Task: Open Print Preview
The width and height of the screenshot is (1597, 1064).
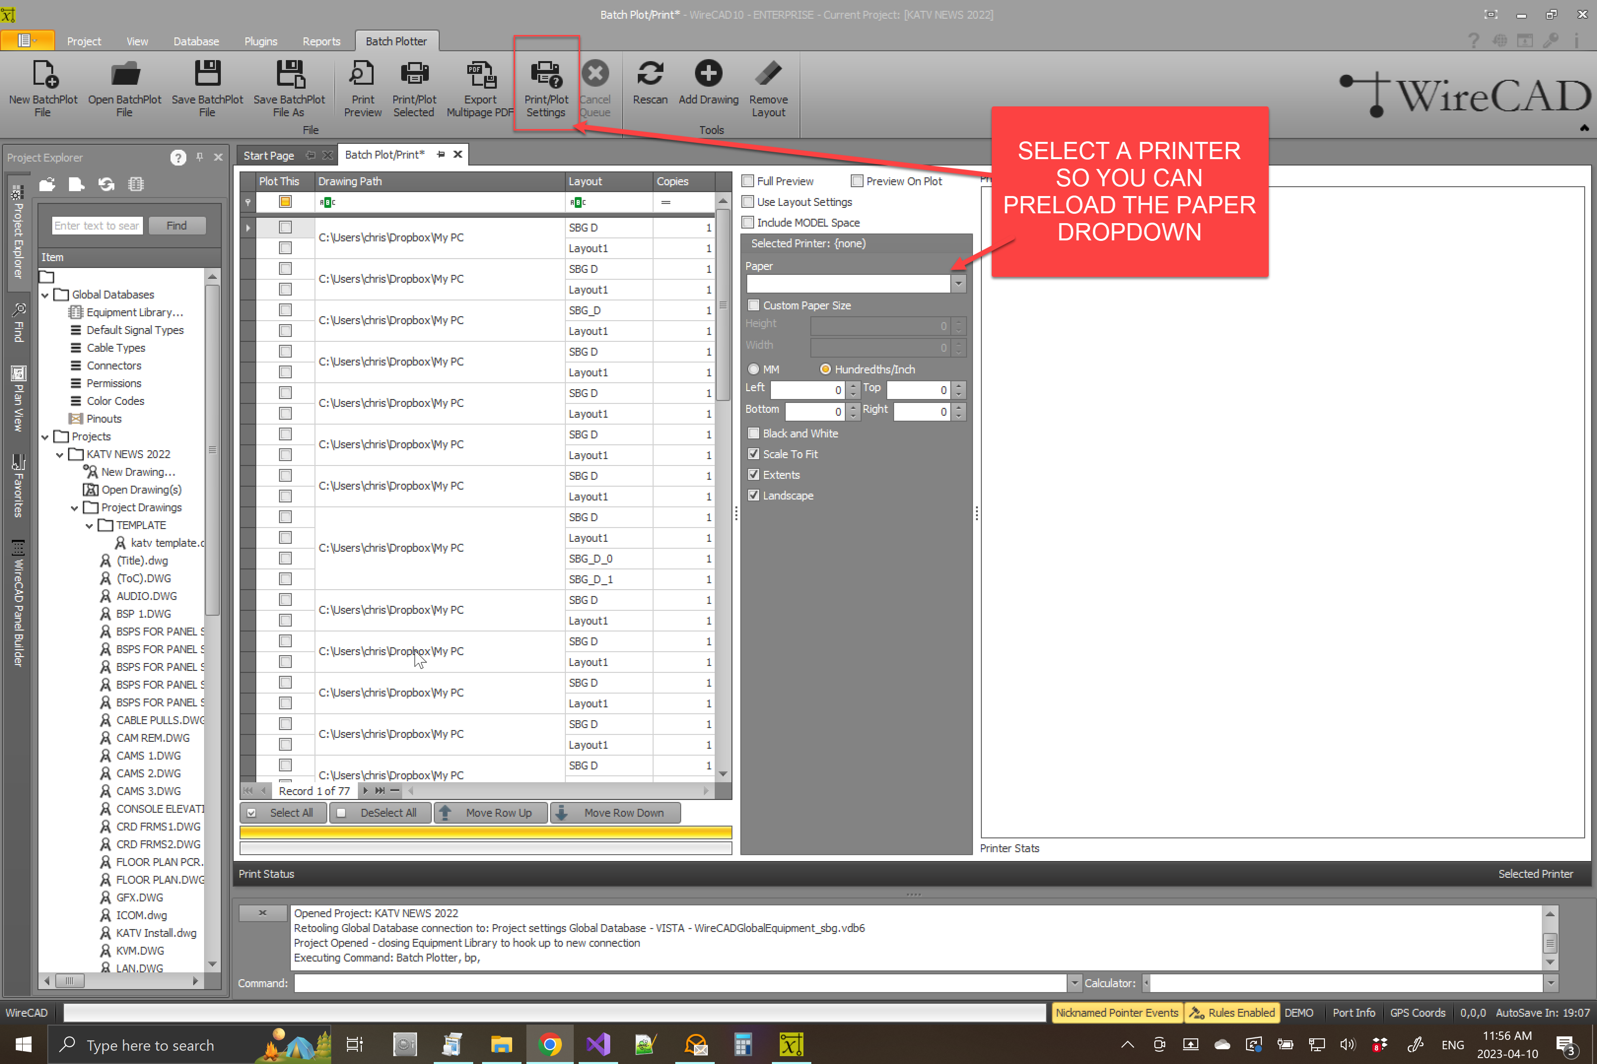Action: (363, 88)
